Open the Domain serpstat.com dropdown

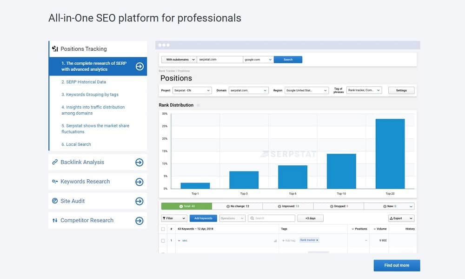(248, 90)
